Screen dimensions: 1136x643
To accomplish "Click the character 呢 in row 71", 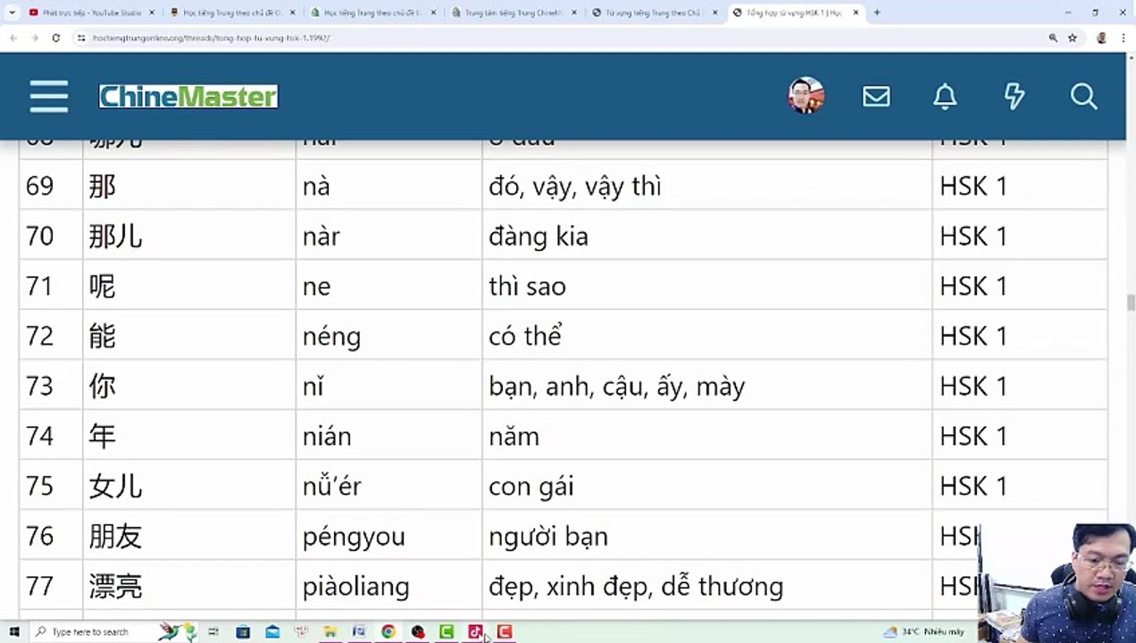I will tap(103, 286).
